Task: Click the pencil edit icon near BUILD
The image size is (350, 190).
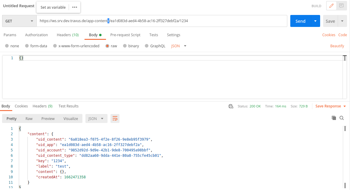Action: click(x=331, y=6)
